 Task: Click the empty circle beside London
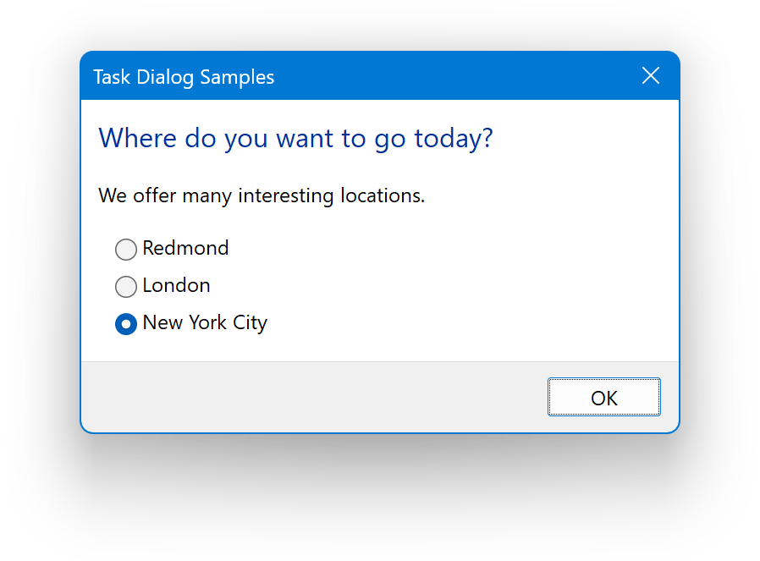(x=126, y=286)
